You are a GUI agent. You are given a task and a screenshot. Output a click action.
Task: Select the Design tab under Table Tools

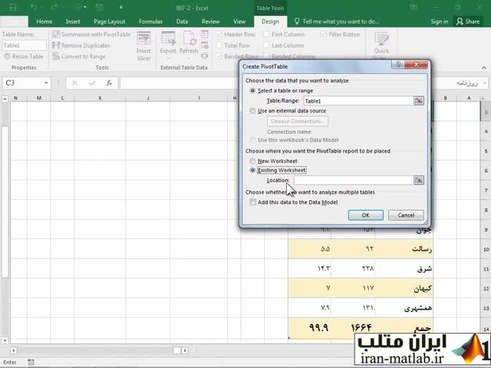tap(270, 21)
